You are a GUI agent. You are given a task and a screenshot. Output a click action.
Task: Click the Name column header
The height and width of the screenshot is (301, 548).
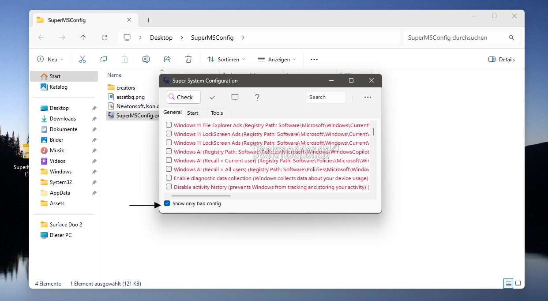114,75
